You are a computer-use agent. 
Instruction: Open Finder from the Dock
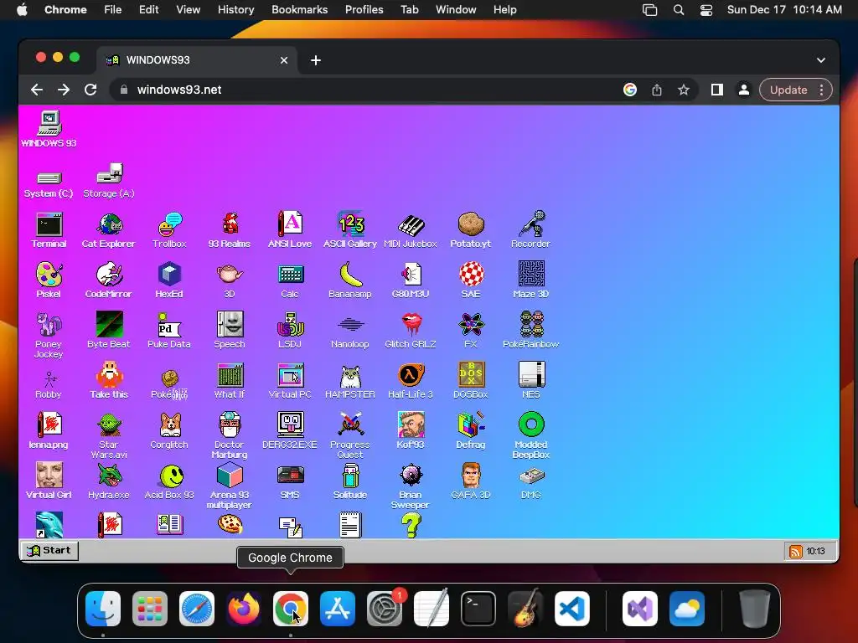click(103, 609)
